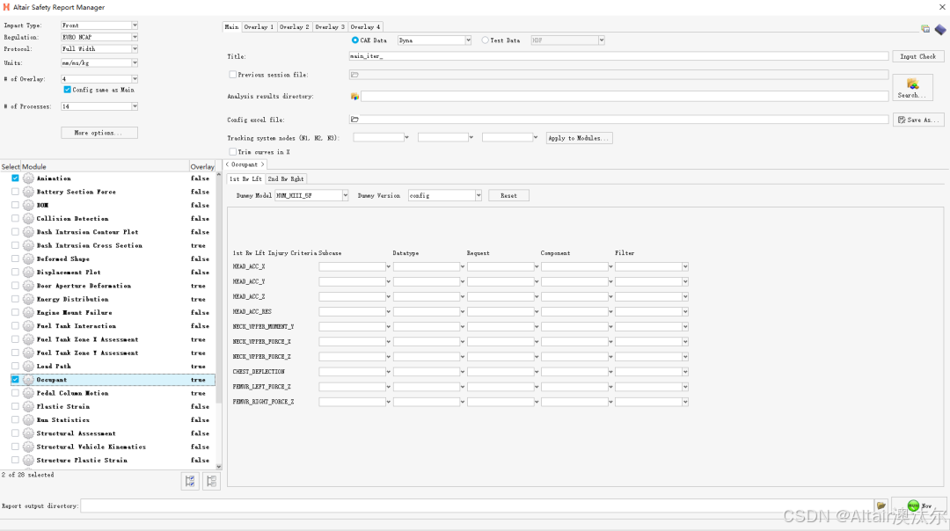The width and height of the screenshot is (950, 531).
Task: Click the Save As button
Action: pyautogui.click(x=917, y=120)
